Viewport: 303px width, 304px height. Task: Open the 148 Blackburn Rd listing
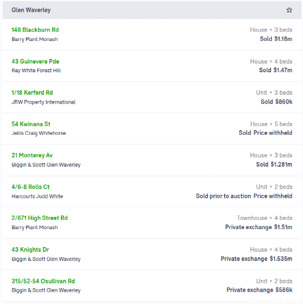click(x=35, y=30)
